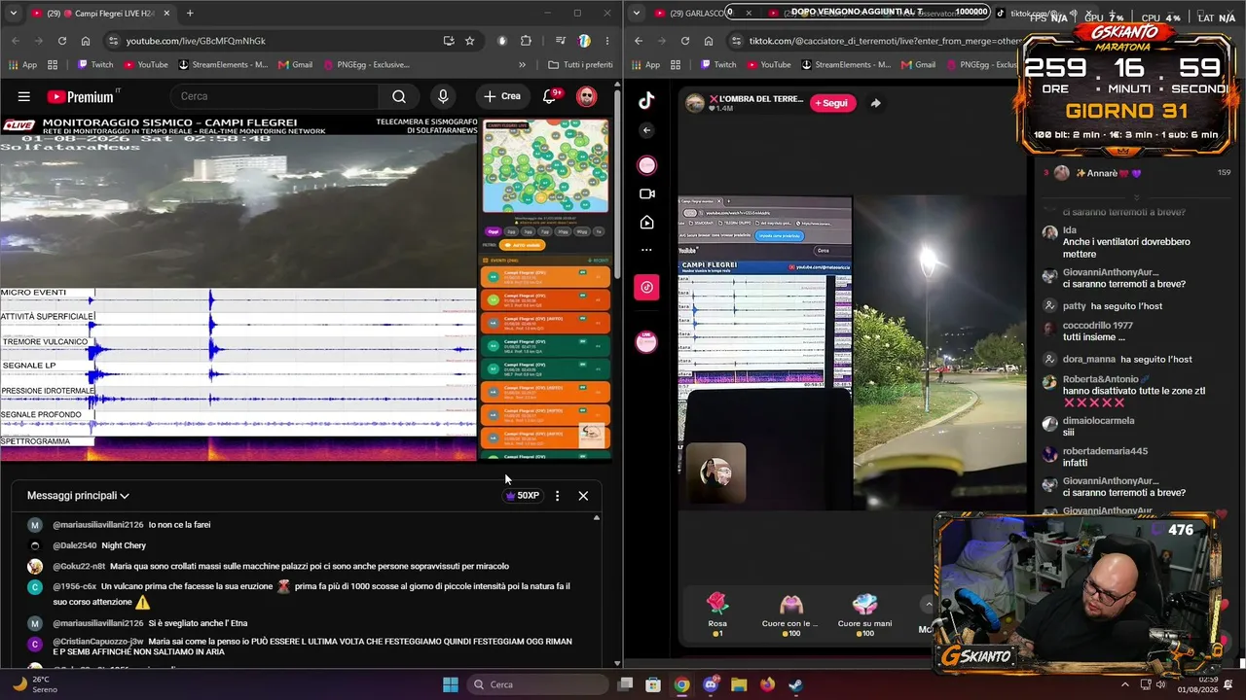Start voice search with the microphone icon
Screen dimensions: 1246x700
[443, 96]
